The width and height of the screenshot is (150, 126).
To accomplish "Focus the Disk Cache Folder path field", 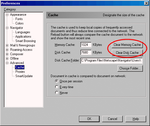I will tap(111, 61).
